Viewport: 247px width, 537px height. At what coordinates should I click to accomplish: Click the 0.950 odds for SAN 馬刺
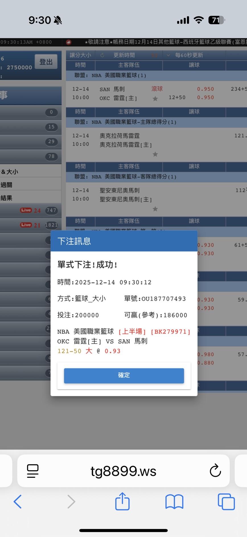[205, 89]
